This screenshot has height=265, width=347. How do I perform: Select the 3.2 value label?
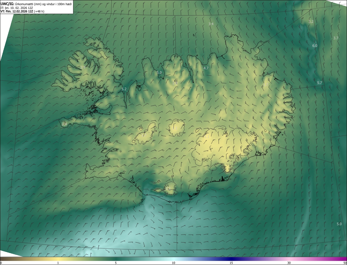[x=311, y=21]
